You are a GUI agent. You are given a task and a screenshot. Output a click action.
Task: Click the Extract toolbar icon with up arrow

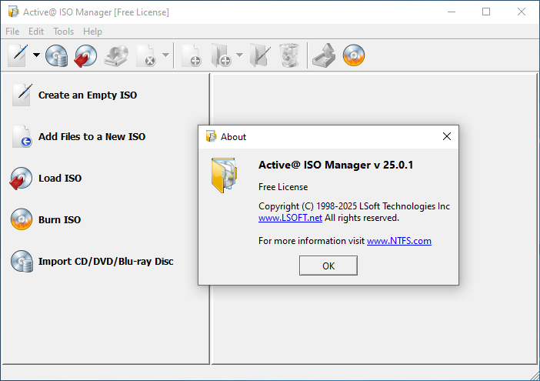[324, 55]
